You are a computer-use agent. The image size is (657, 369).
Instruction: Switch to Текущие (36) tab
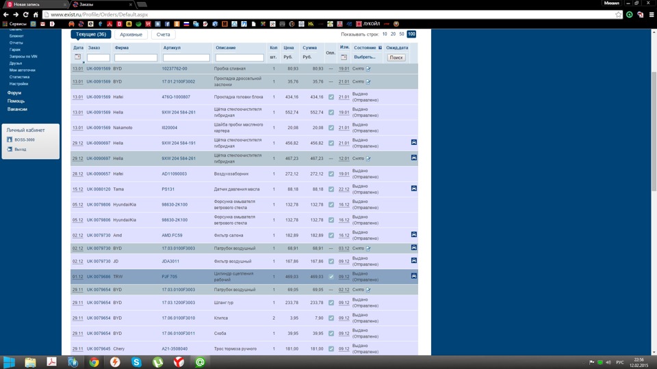click(x=91, y=34)
